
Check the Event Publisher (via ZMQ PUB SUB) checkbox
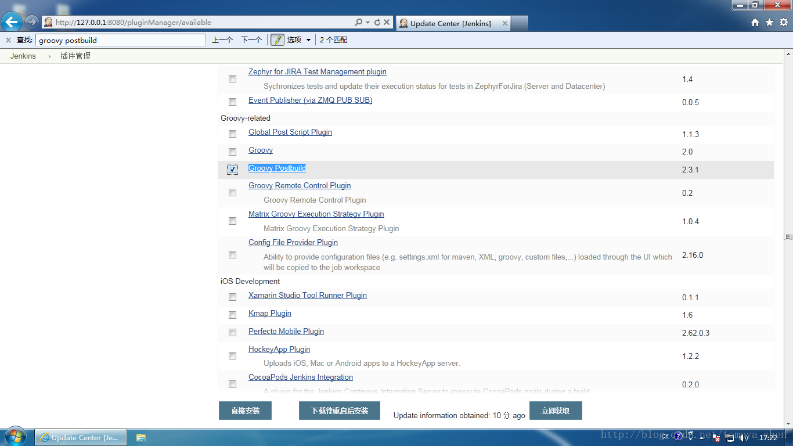(x=232, y=102)
